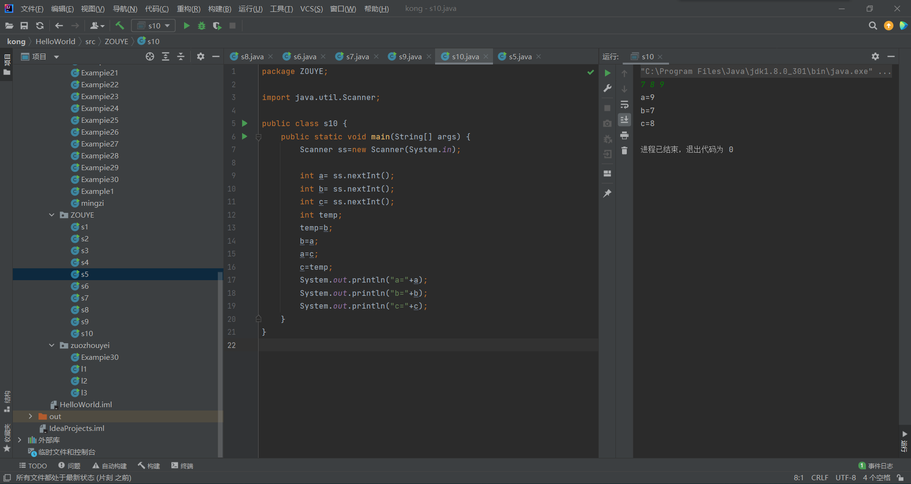The height and width of the screenshot is (484, 911).
Task: Toggle the pin tab icon in the run panel
Action: pyautogui.click(x=607, y=193)
